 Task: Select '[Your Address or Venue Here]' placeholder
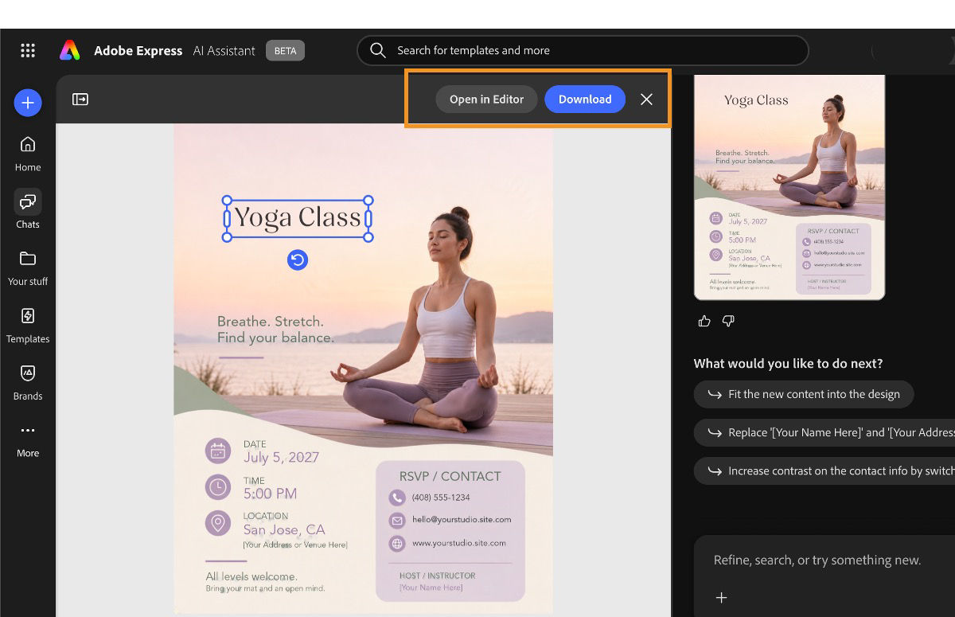tap(295, 545)
